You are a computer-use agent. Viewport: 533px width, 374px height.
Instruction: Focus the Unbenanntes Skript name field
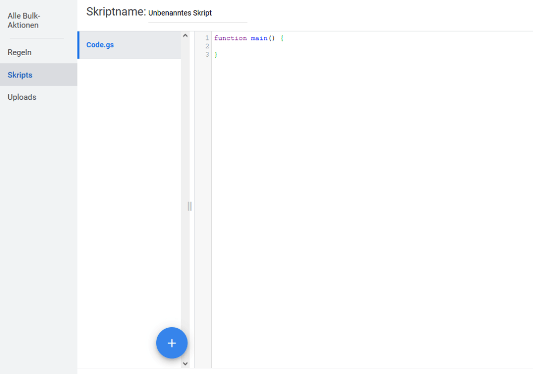tap(197, 13)
